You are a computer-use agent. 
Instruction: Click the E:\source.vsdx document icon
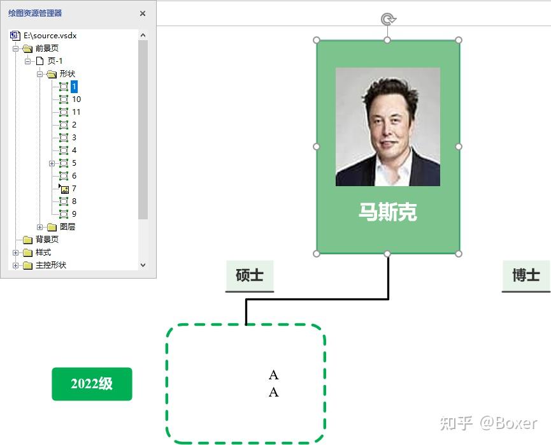tap(14, 35)
